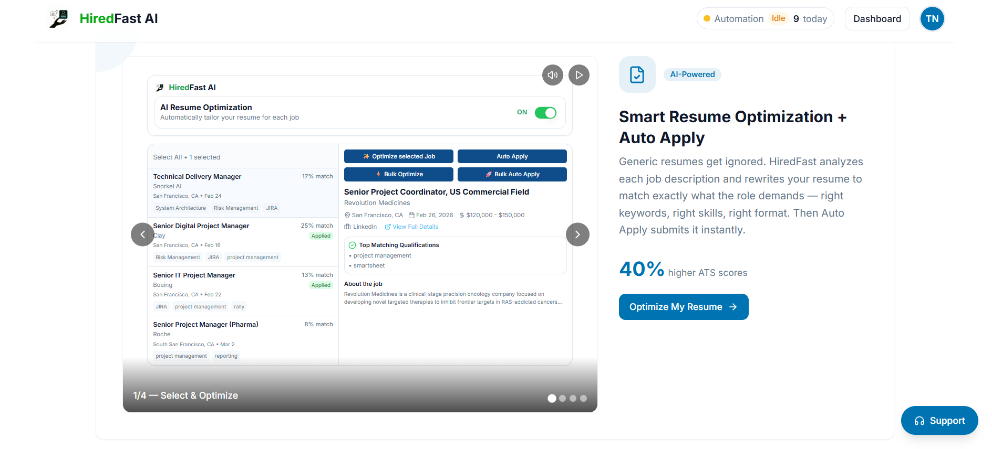Select the second carousel dot
The height and width of the screenshot is (449, 992).
563,399
